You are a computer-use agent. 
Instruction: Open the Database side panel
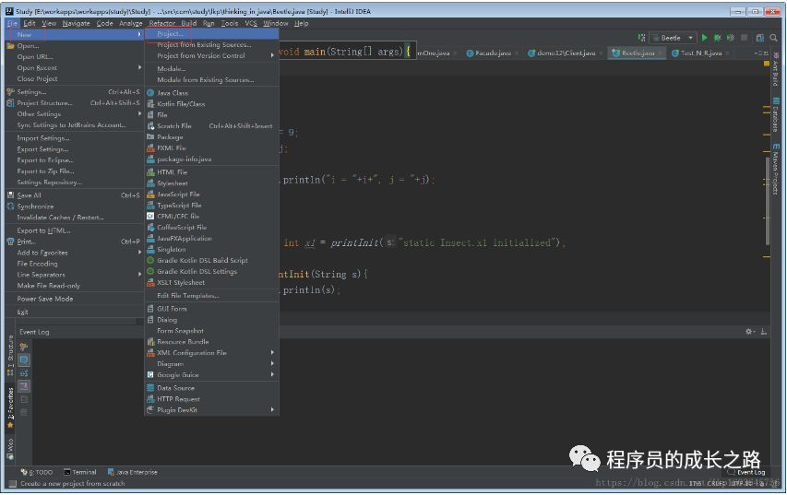[x=776, y=114]
